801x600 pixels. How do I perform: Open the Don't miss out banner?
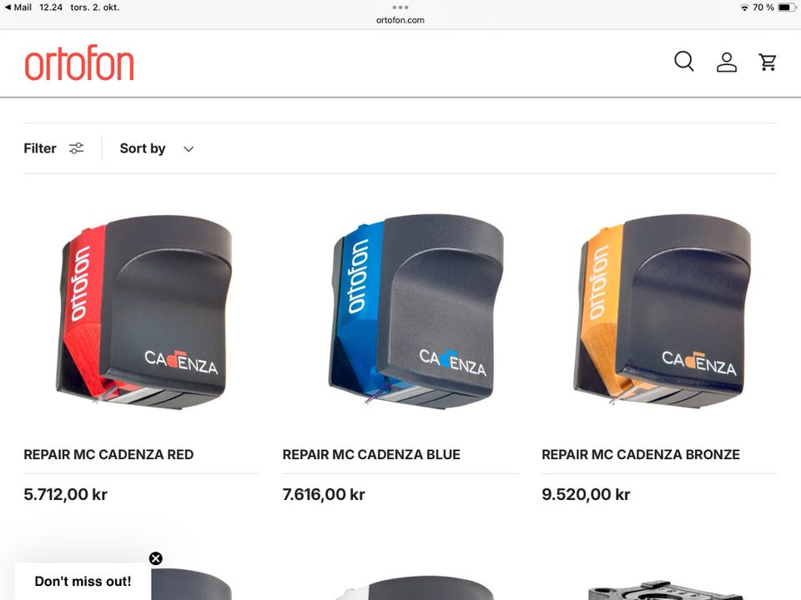pos(83,581)
